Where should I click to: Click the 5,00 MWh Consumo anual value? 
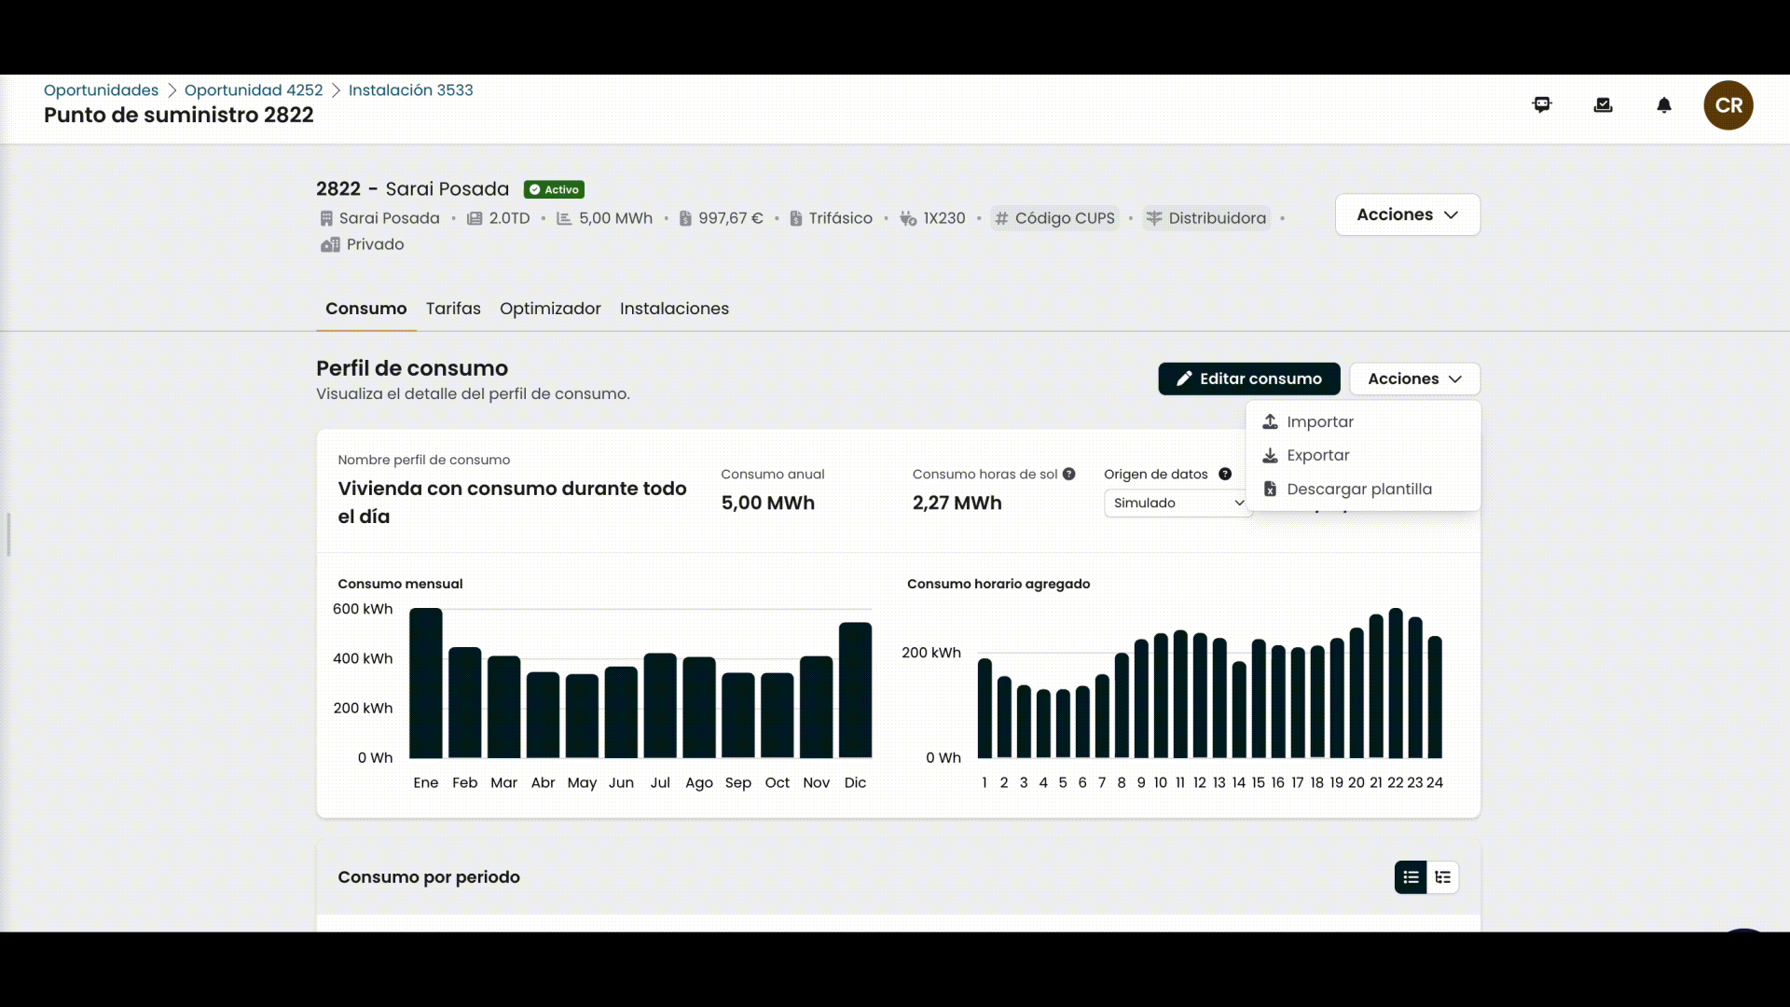[x=768, y=503]
